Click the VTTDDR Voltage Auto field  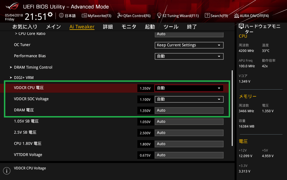(189, 155)
